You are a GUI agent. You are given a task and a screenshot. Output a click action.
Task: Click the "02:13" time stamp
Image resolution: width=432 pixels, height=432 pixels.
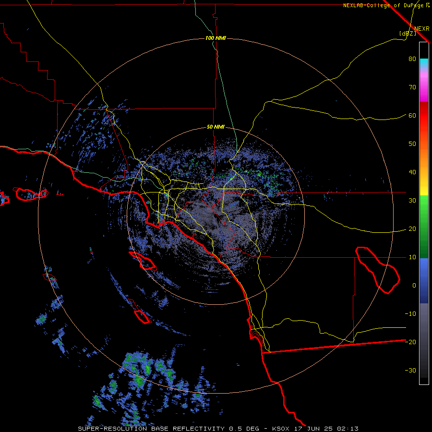tap(348, 429)
